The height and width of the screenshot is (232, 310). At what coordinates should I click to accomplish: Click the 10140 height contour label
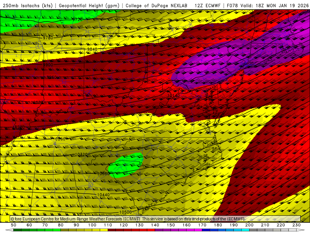173,96
